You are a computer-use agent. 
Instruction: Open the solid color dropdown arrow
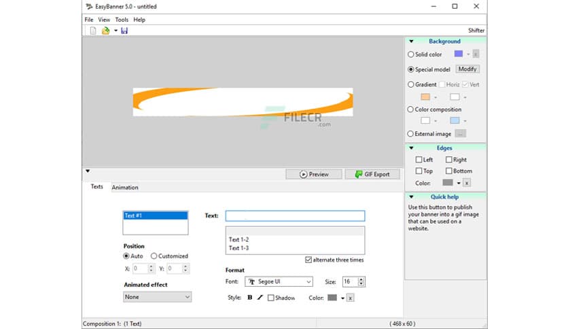click(x=468, y=54)
